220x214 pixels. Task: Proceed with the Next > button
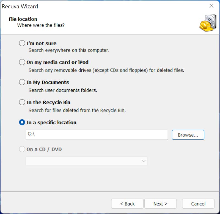point(161,204)
